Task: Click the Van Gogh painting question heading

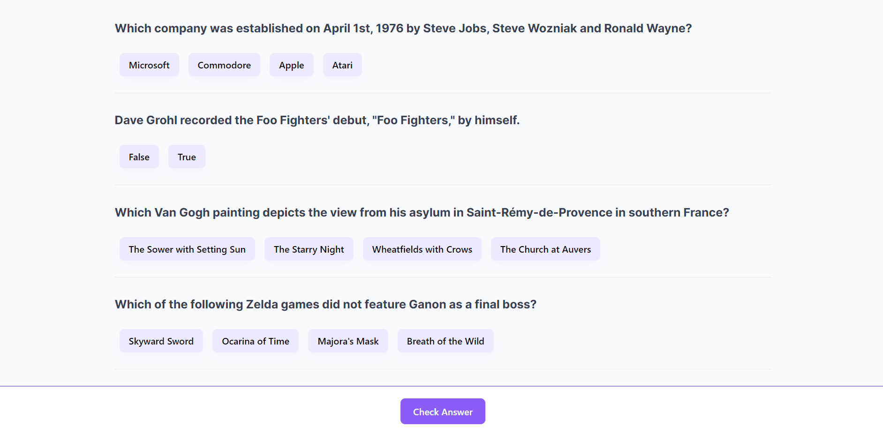Action: 422,213
